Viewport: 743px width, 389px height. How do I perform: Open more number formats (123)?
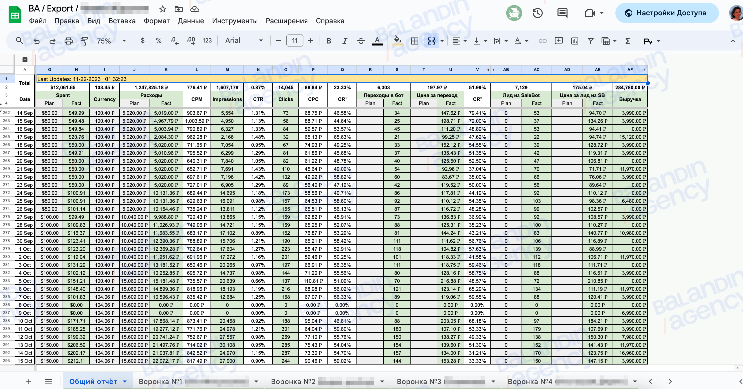coord(207,41)
